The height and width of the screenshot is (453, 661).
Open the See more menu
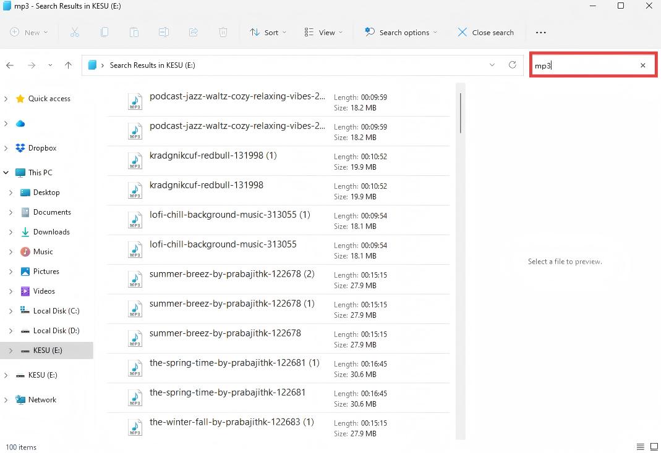540,32
